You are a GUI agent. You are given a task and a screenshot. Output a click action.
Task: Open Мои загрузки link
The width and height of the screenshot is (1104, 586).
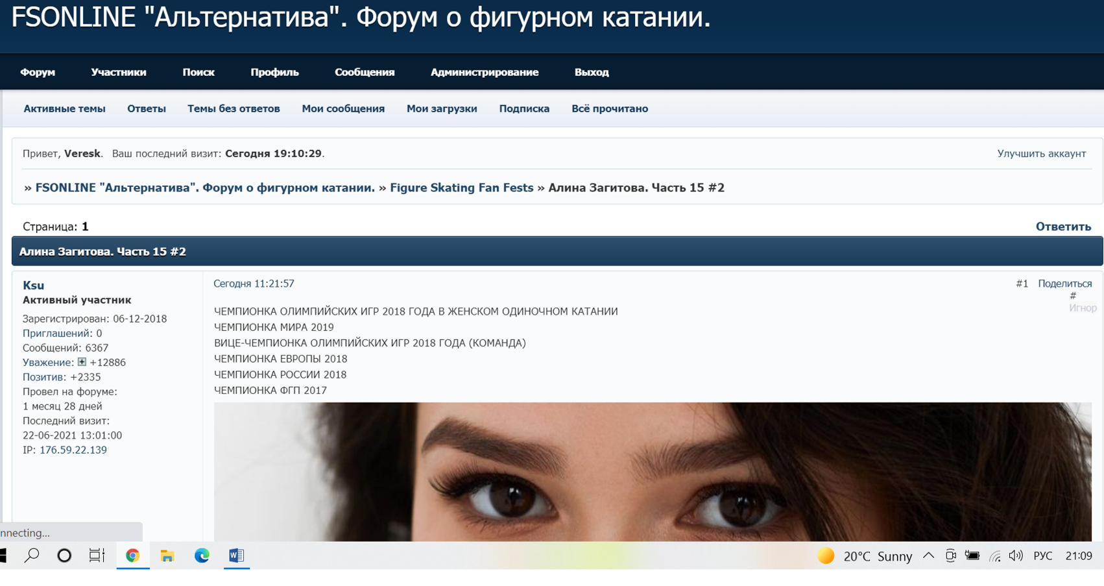coord(442,108)
